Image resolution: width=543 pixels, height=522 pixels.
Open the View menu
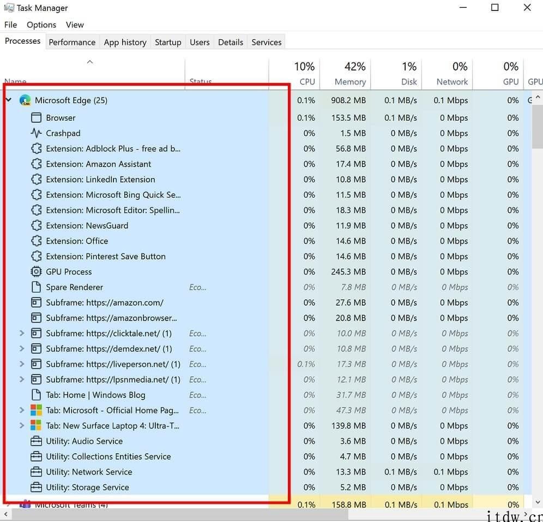click(x=75, y=25)
